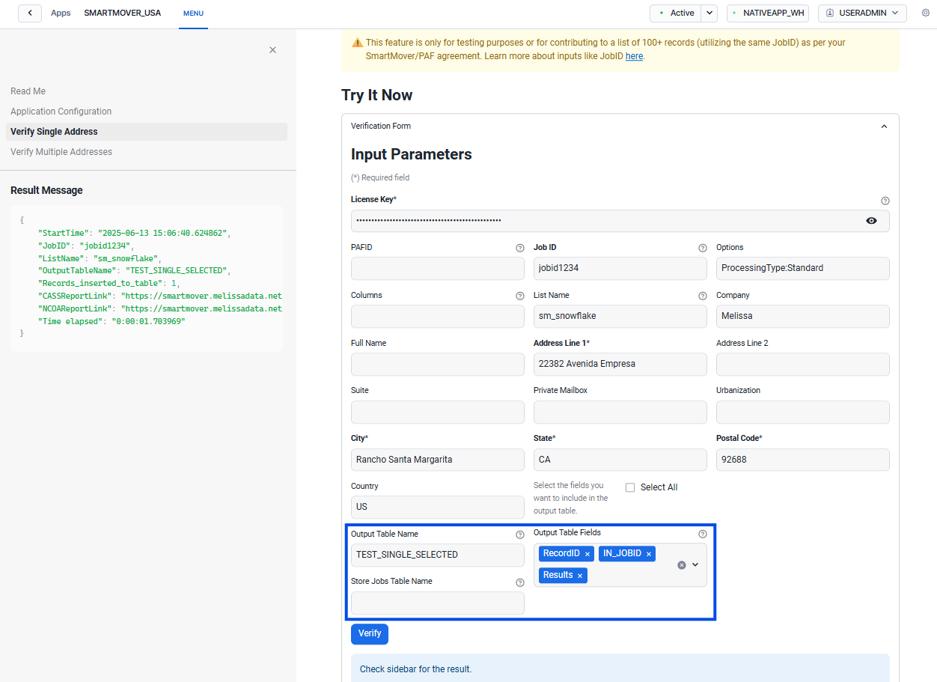
Task: Click the "Records_inserted_to_table" result line
Action: click(x=109, y=283)
